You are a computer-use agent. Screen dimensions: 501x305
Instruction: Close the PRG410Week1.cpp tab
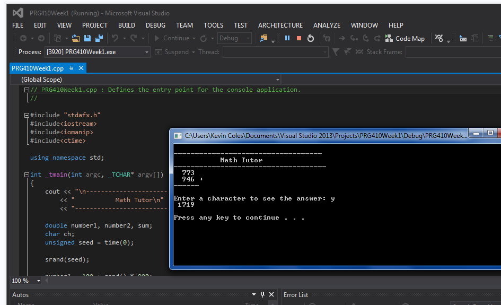coord(81,68)
